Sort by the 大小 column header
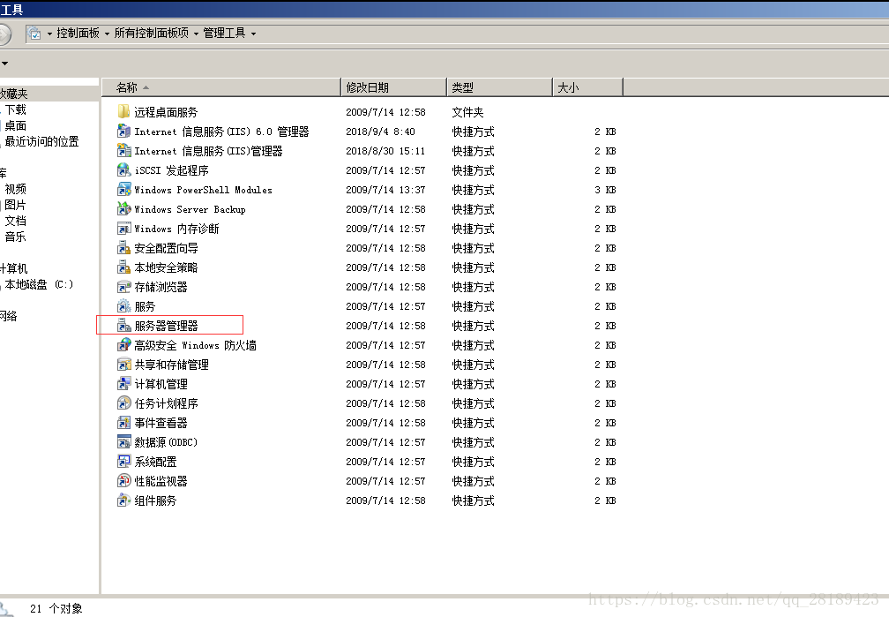Screen dimensions: 889x617 [588, 87]
